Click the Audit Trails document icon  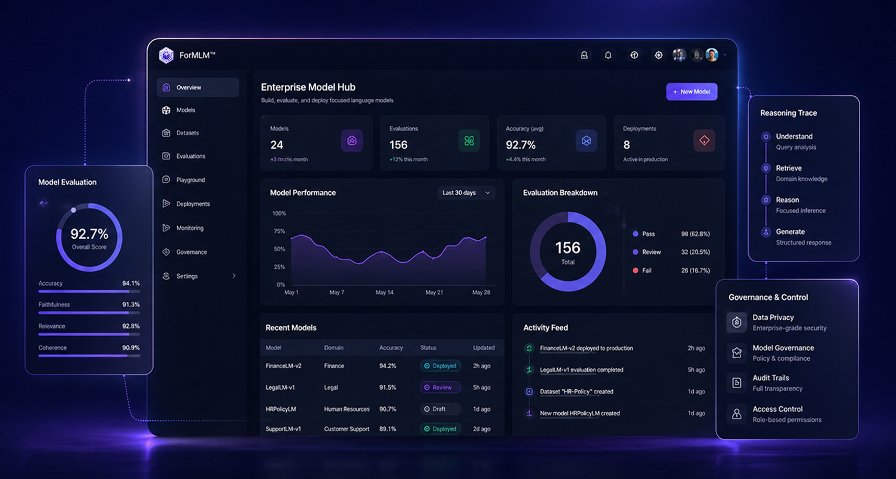tap(737, 383)
